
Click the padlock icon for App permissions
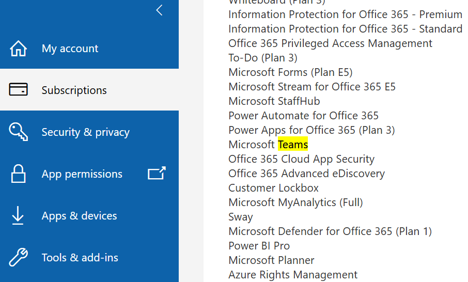tap(18, 174)
